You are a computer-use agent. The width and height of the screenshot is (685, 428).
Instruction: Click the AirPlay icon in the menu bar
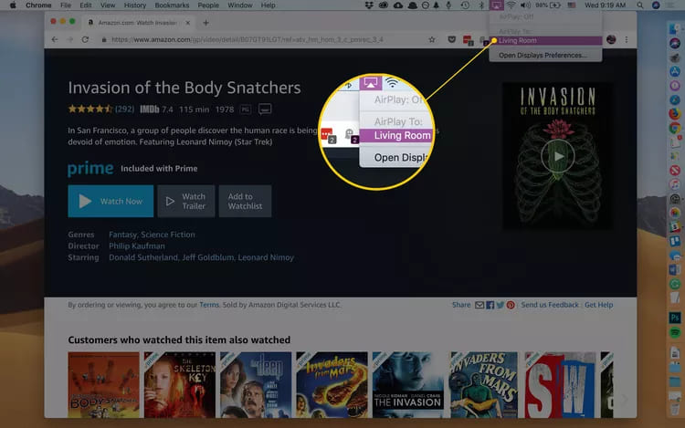pyautogui.click(x=496, y=5)
